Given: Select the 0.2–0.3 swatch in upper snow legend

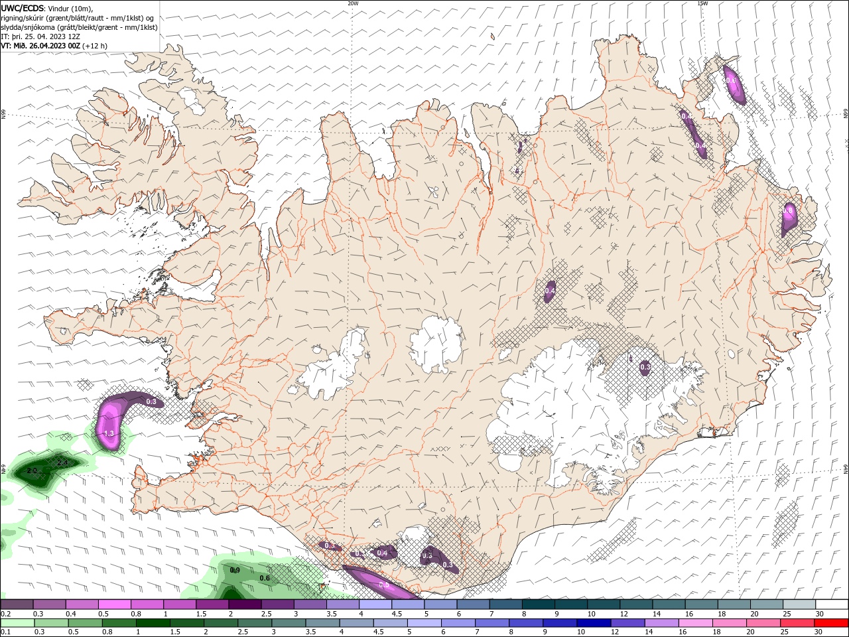Looking at the screenshot, I should pos(17,604).
